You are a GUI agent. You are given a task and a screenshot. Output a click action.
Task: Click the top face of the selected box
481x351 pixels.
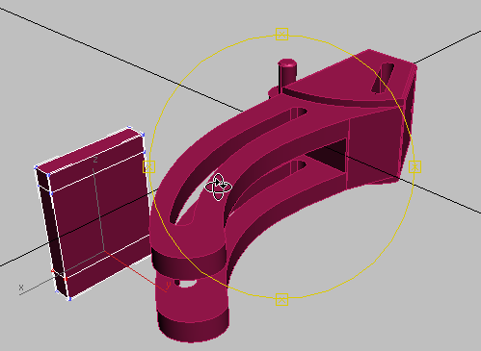pos(90,151)
